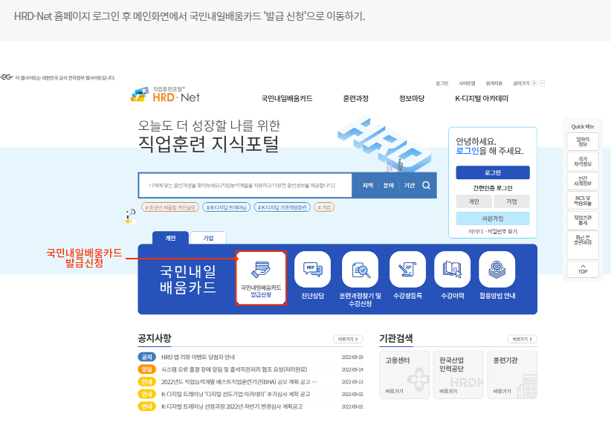Viewport: 611px width, 434px height.
Task: Select the 기업 tab above card panel
Action: tap(208, 238)
